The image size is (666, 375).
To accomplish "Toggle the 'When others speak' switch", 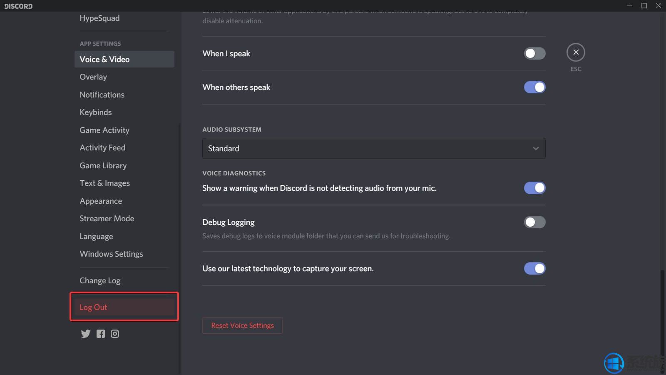I will (x=534, y=87).
